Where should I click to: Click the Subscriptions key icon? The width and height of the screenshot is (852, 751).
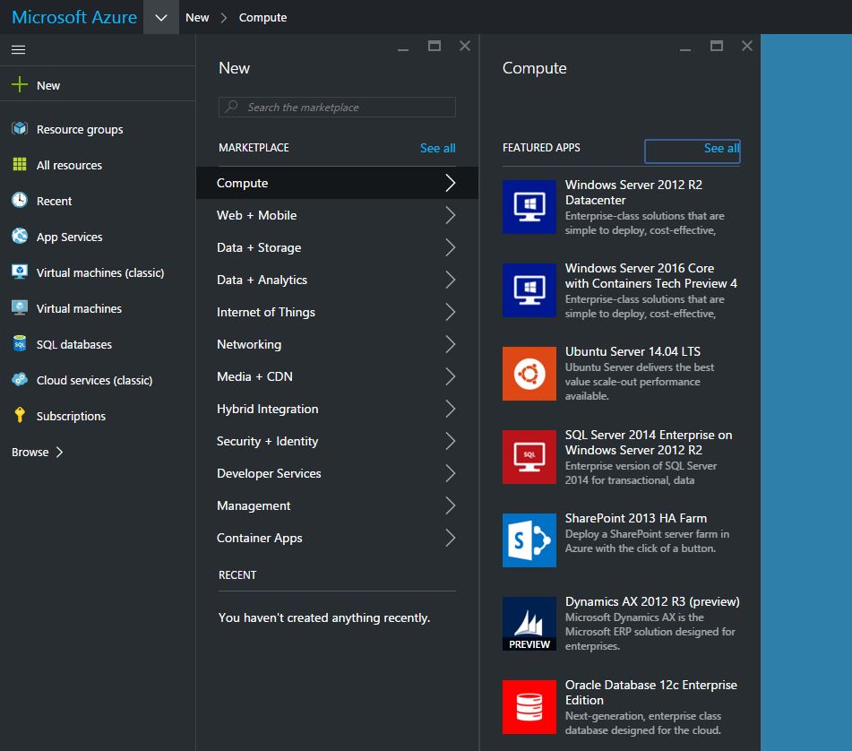pyautogui.click(x=20, y=415)
